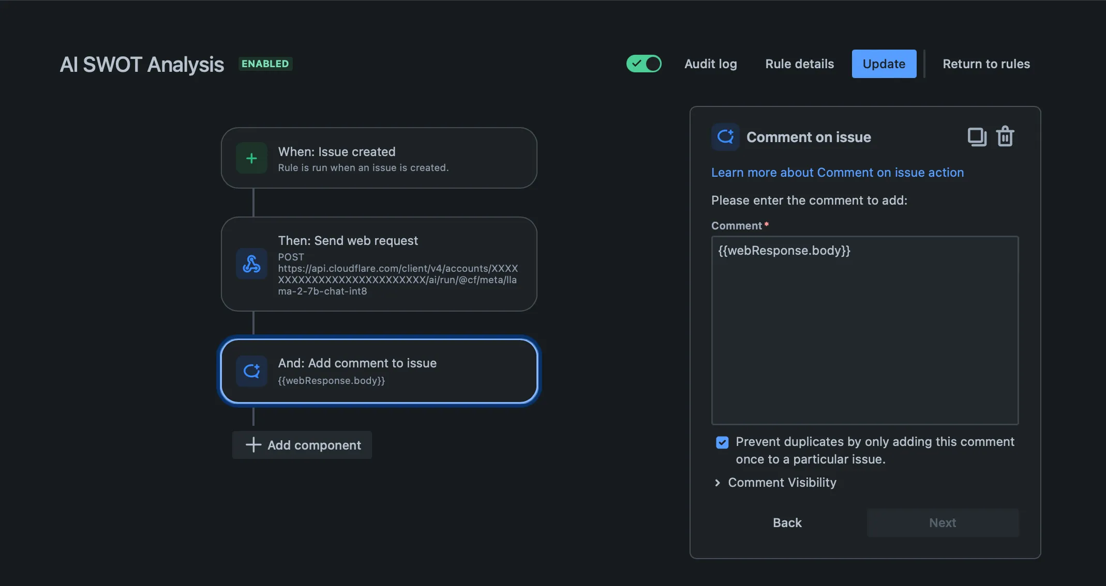Image resolution: width=1106 pixels, height=586 pixels.
Task: Click the checkmark inside the enabled toggle
Action: point(638,64)
